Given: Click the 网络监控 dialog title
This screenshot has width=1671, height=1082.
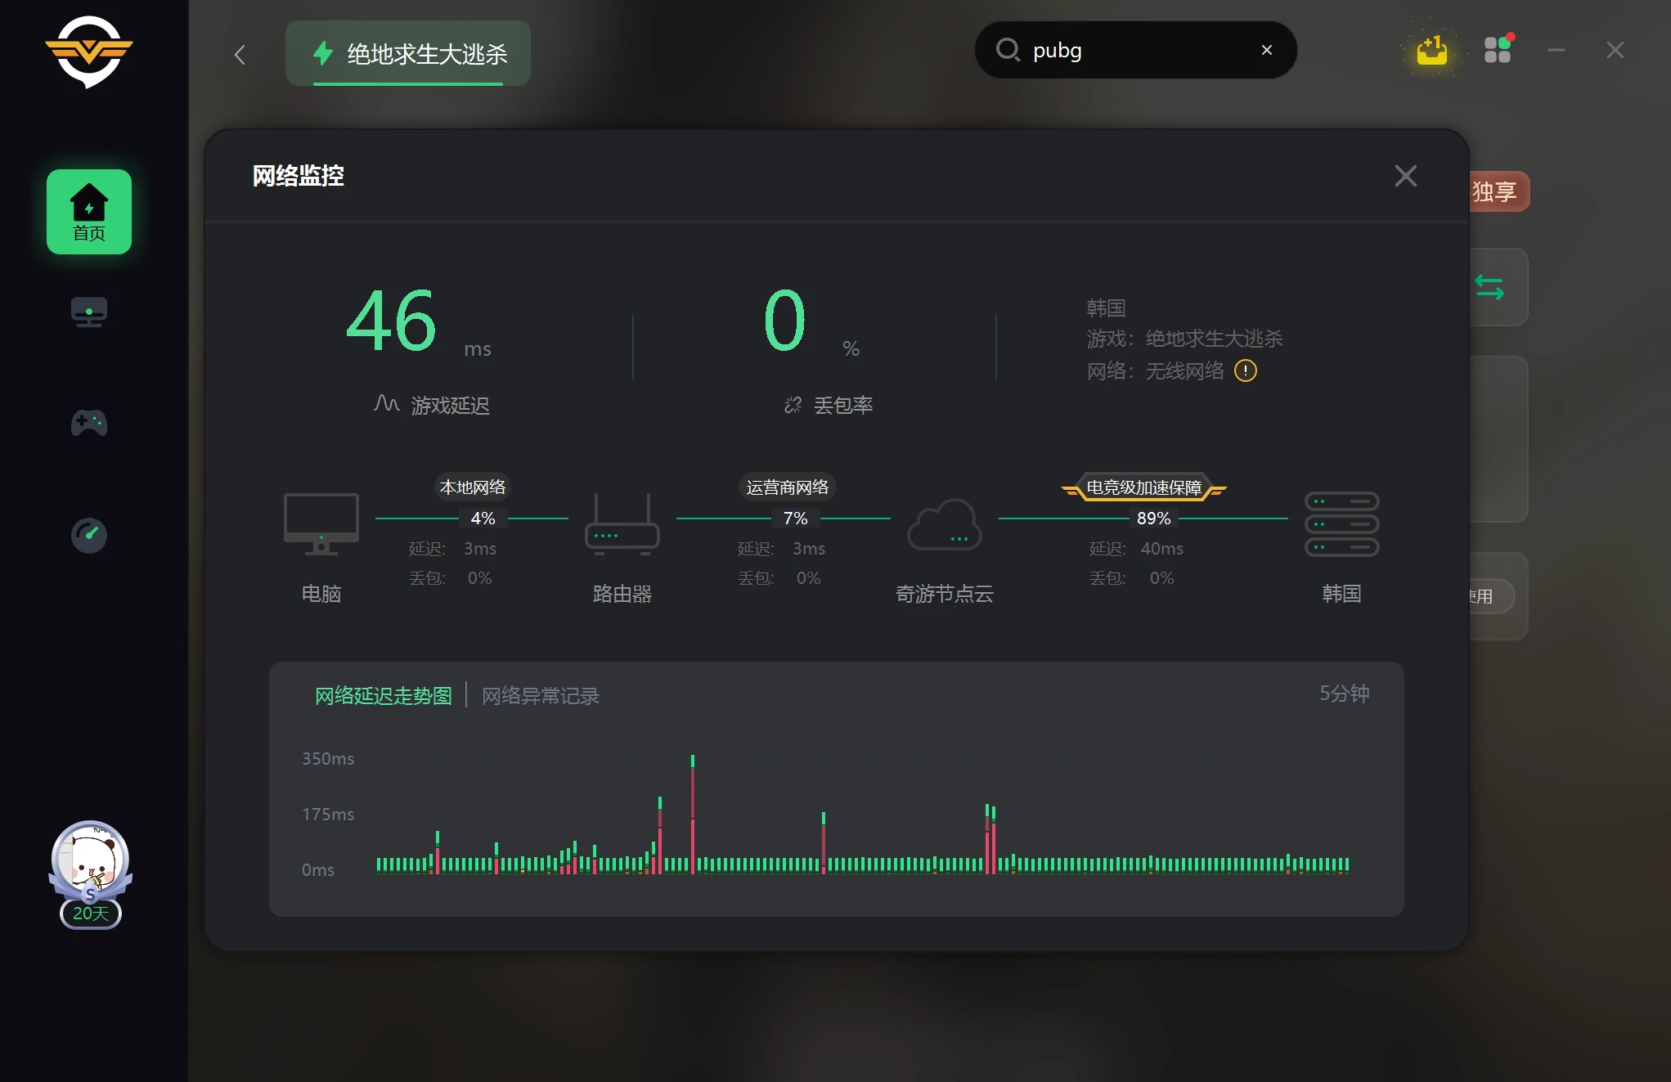Looking at the screenshot, I should (x=299, y=176).
